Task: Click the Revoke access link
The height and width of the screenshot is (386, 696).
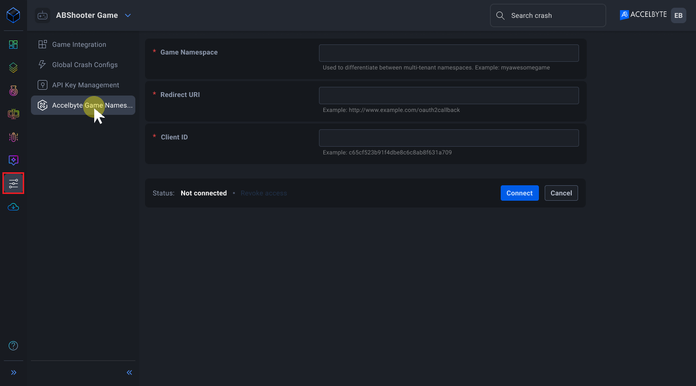Action: pyautogui.click(x=264, y=193)
